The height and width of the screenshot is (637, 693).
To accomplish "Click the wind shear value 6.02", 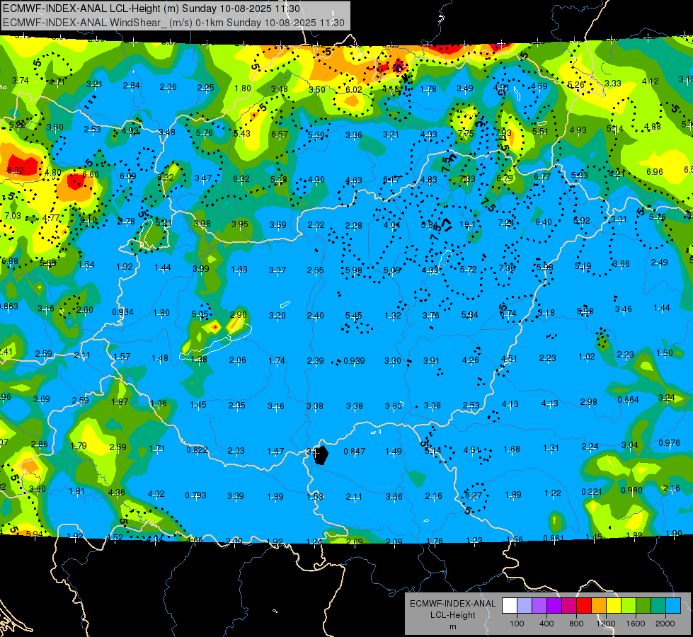I will 353,90.
